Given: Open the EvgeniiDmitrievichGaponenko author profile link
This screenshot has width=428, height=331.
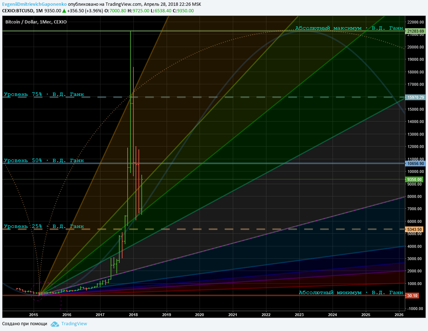Looking at the screenshot, I should (x=34, y=4).
